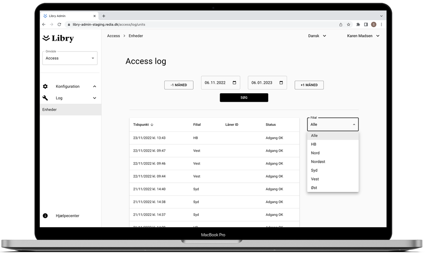Click the Hjælpecenter info icon
425x255 pixels.
(45, 216)
